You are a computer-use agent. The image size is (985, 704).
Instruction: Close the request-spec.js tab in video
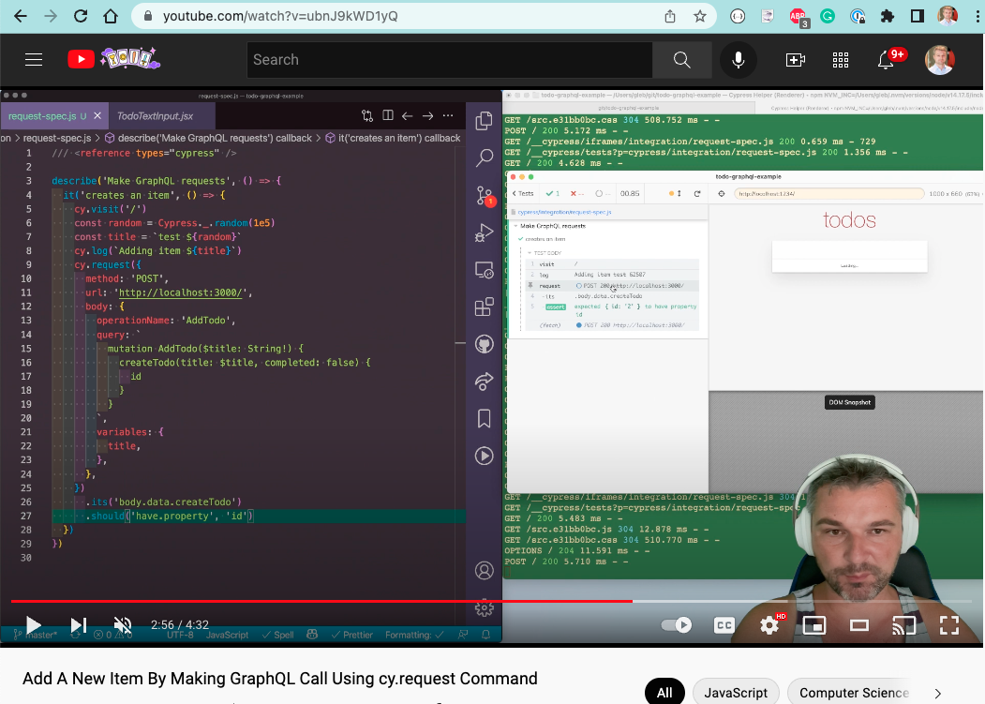[97, 116]
